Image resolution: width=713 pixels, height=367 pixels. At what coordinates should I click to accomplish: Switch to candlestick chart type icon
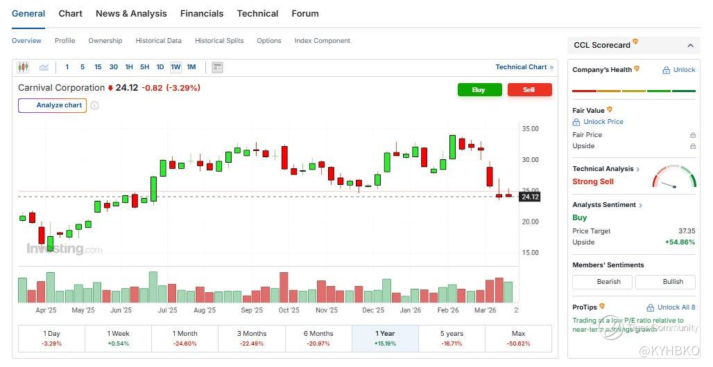[23, 67]
